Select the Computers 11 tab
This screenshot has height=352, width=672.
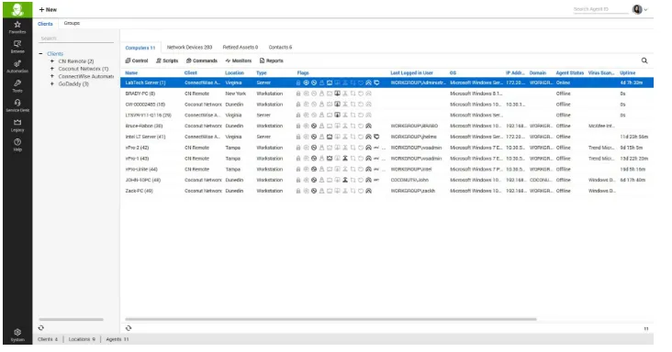pos(140,48)
